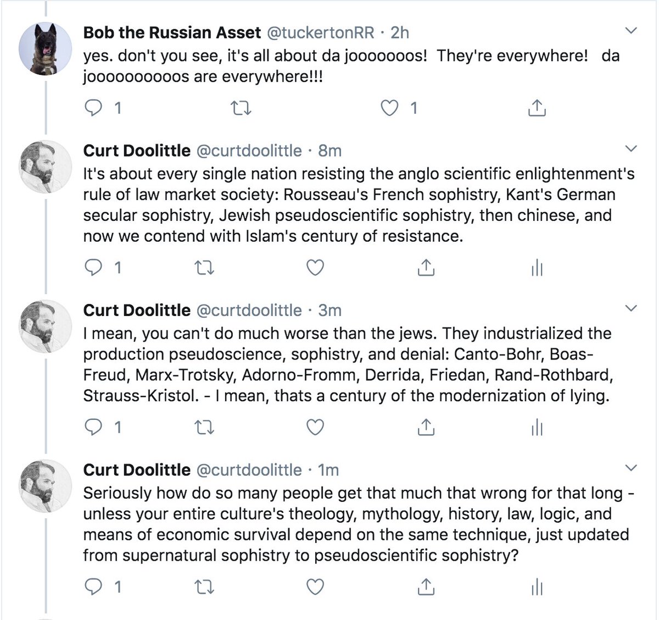
Task: Open caret menu on the 3m tweet
Action: point(632,308)
